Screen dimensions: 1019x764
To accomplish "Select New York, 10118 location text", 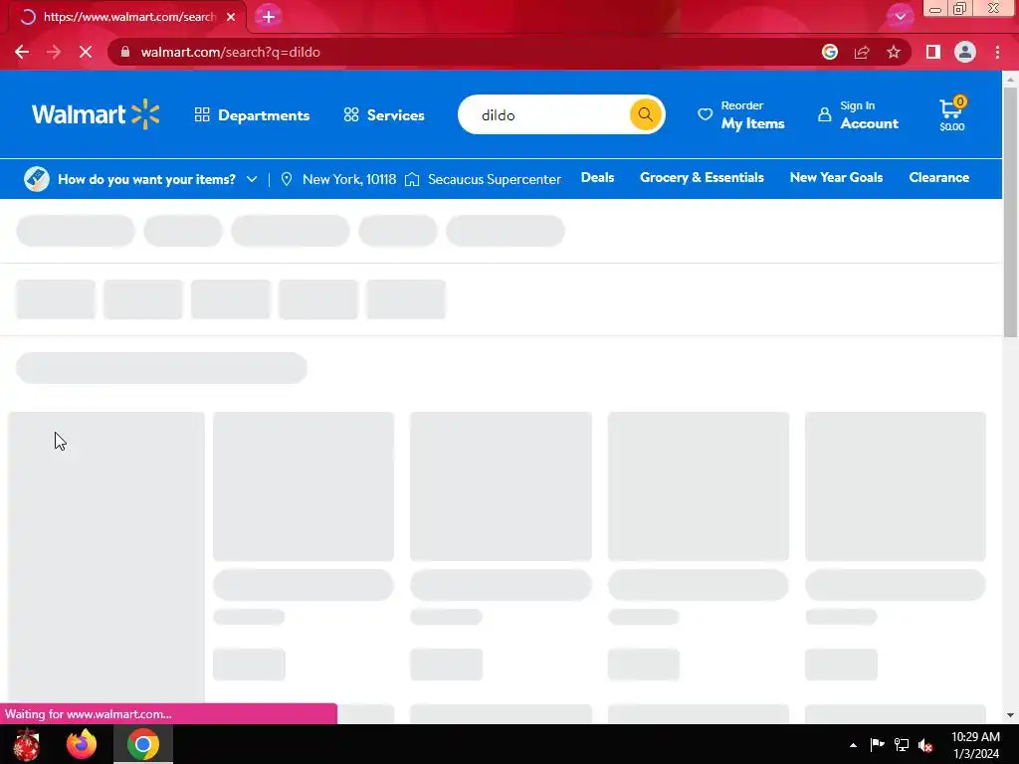I will [349, 179].
